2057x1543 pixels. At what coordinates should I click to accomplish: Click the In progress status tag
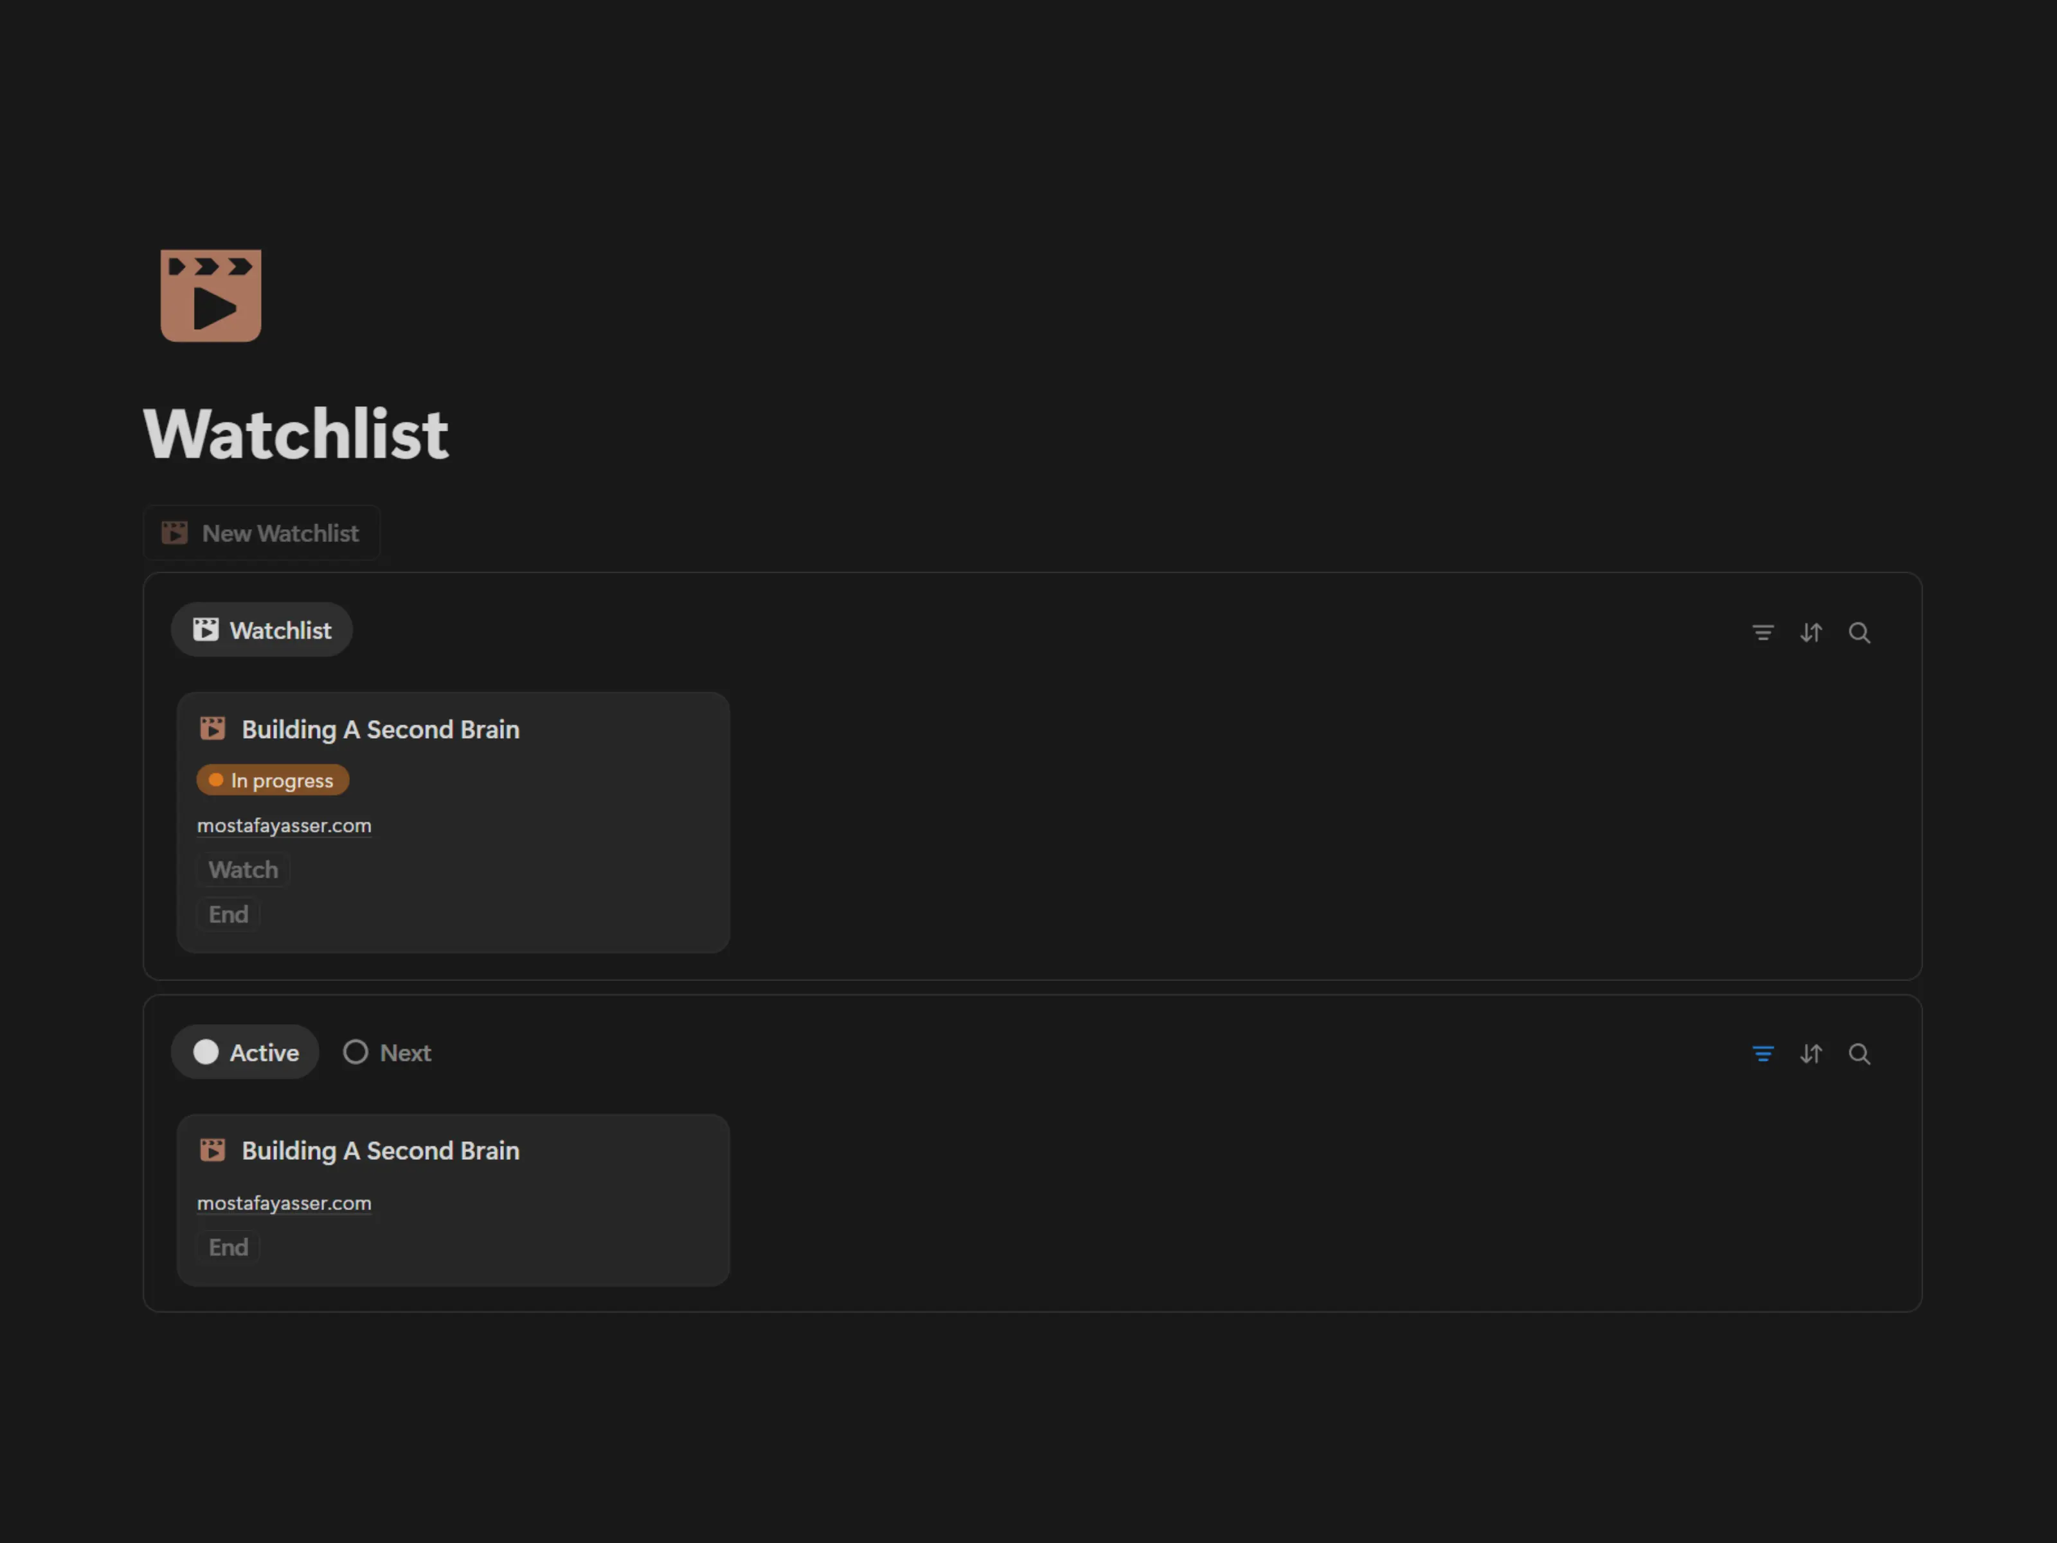[273, 781]
